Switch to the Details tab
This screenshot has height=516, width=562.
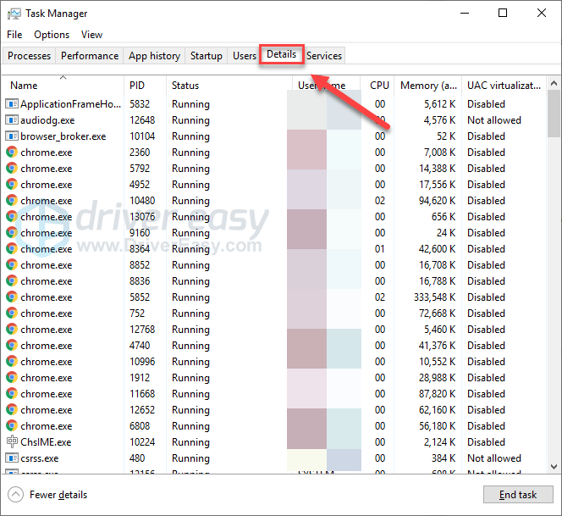pos(282,54)
